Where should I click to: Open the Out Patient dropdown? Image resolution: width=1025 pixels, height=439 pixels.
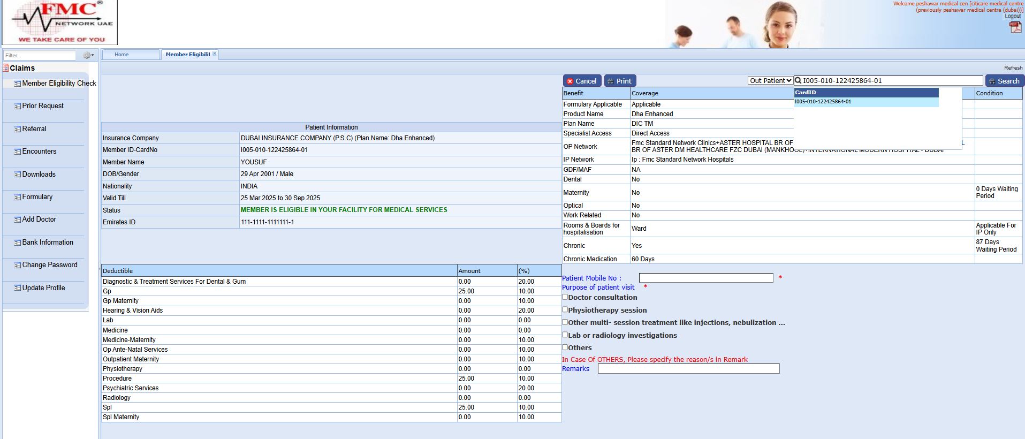tap(770, 81)
